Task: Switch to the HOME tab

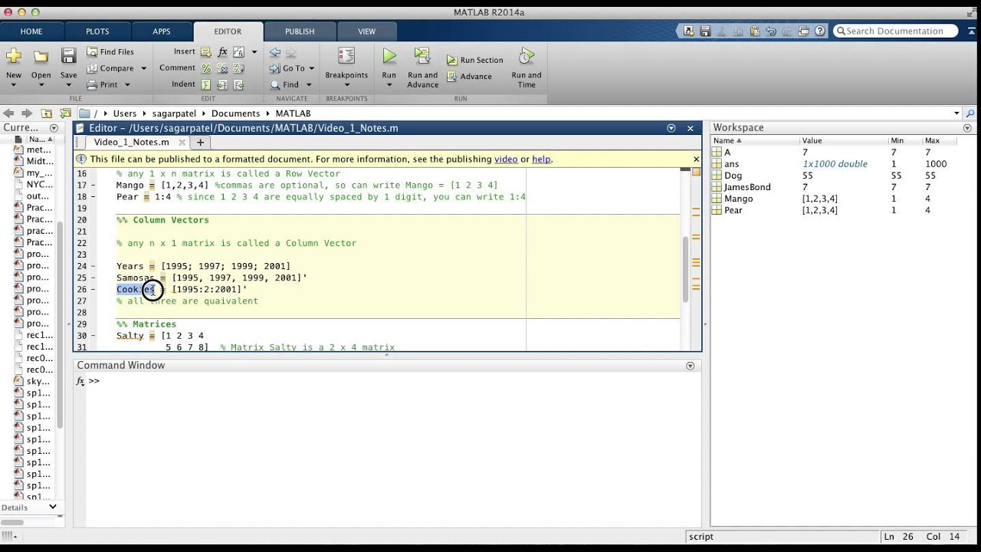Action: click(31, 31)
